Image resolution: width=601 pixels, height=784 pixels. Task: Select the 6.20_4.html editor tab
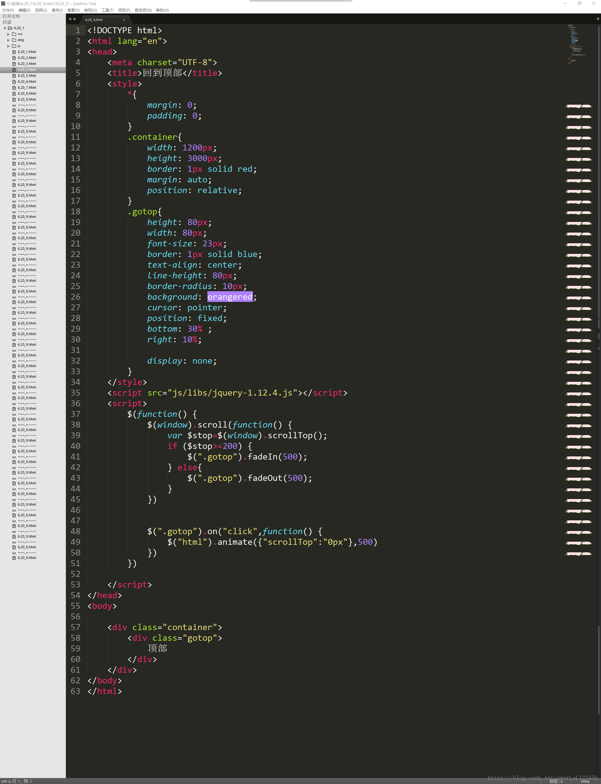click(106, 20)
